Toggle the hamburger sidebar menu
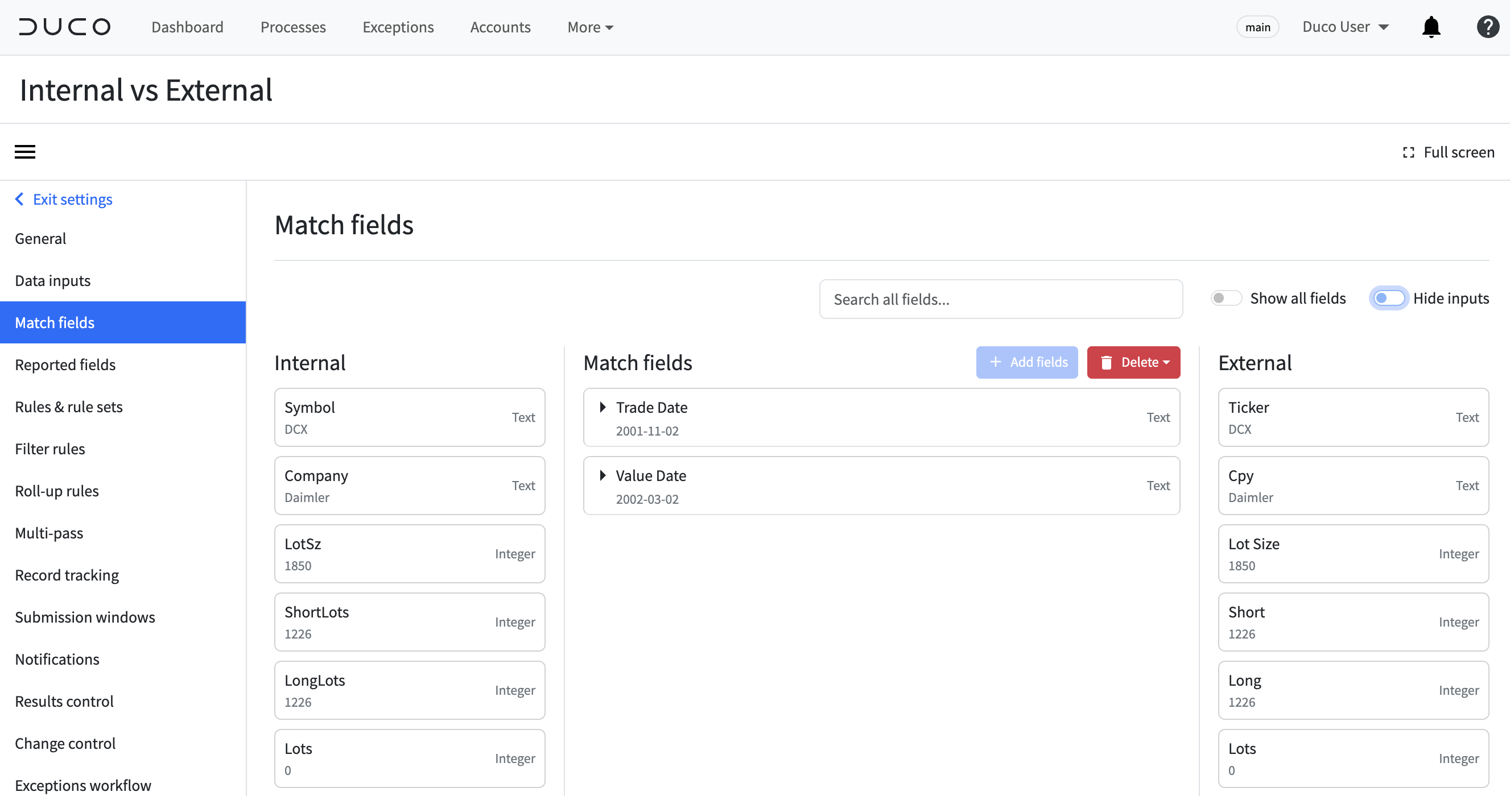1510x796 pixels. tap(24, 152)
